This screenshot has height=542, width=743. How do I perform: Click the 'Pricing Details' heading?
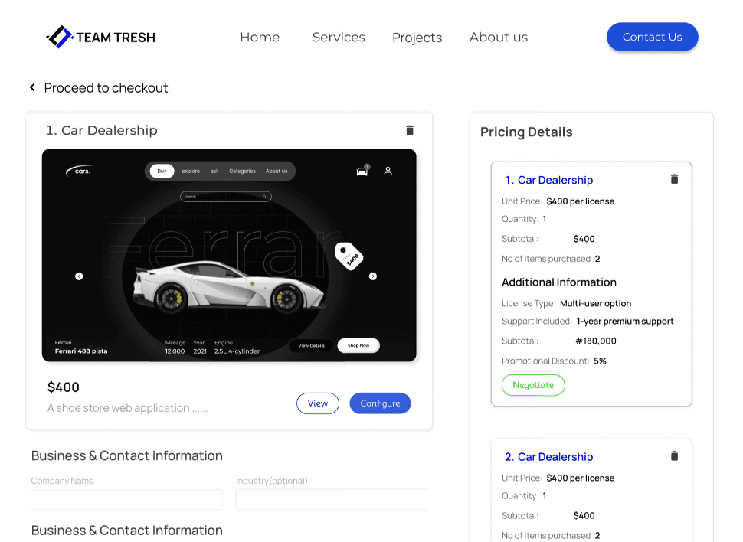[x=526, y=132]
